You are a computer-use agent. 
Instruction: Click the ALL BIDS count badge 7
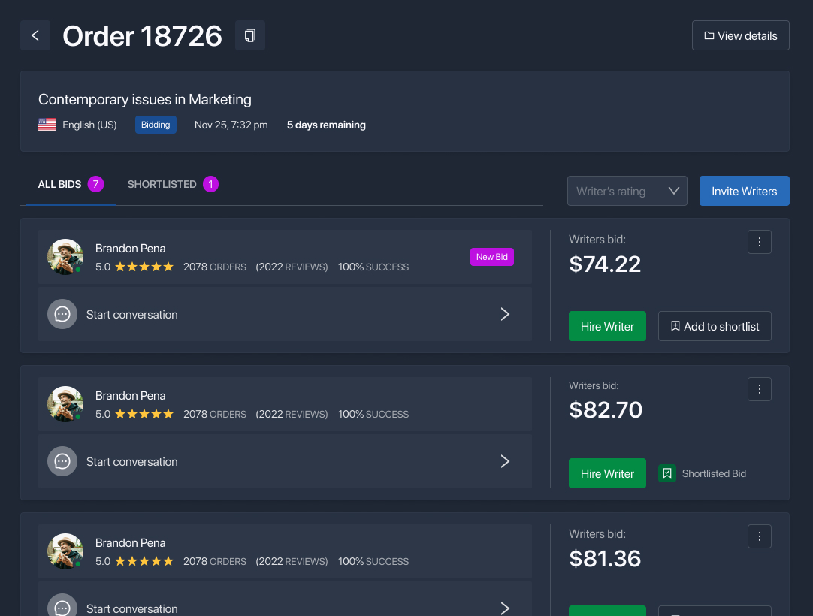[95, 184]
